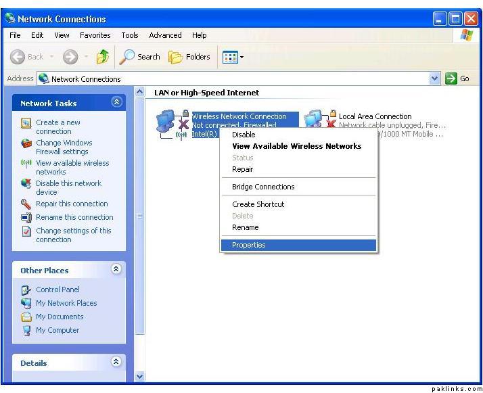Click the green Go button
Image resolution: width=483 pixels, height=393 pixels.
457,78
